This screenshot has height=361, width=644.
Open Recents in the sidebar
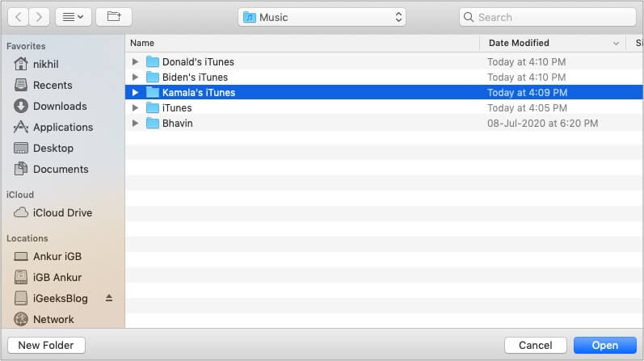tap(53, 85)
